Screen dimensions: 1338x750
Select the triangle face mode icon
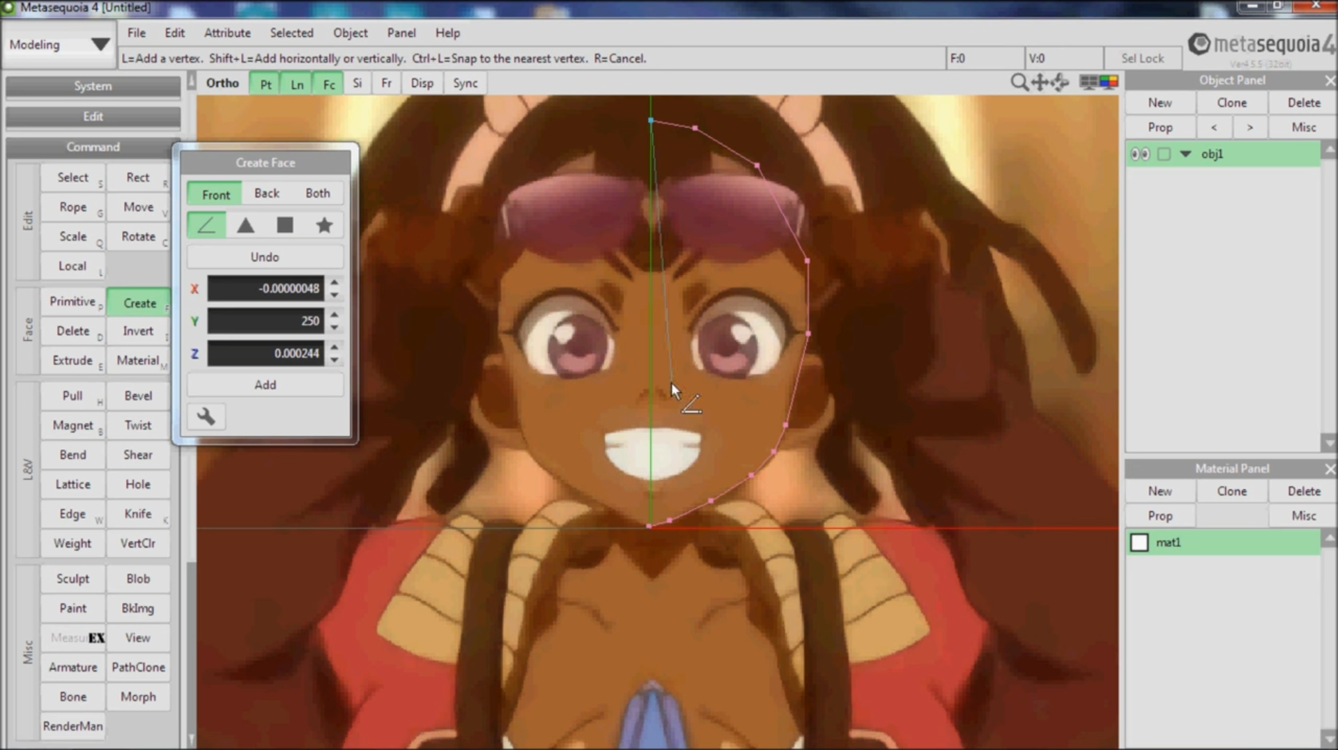(x=245, y=226)
